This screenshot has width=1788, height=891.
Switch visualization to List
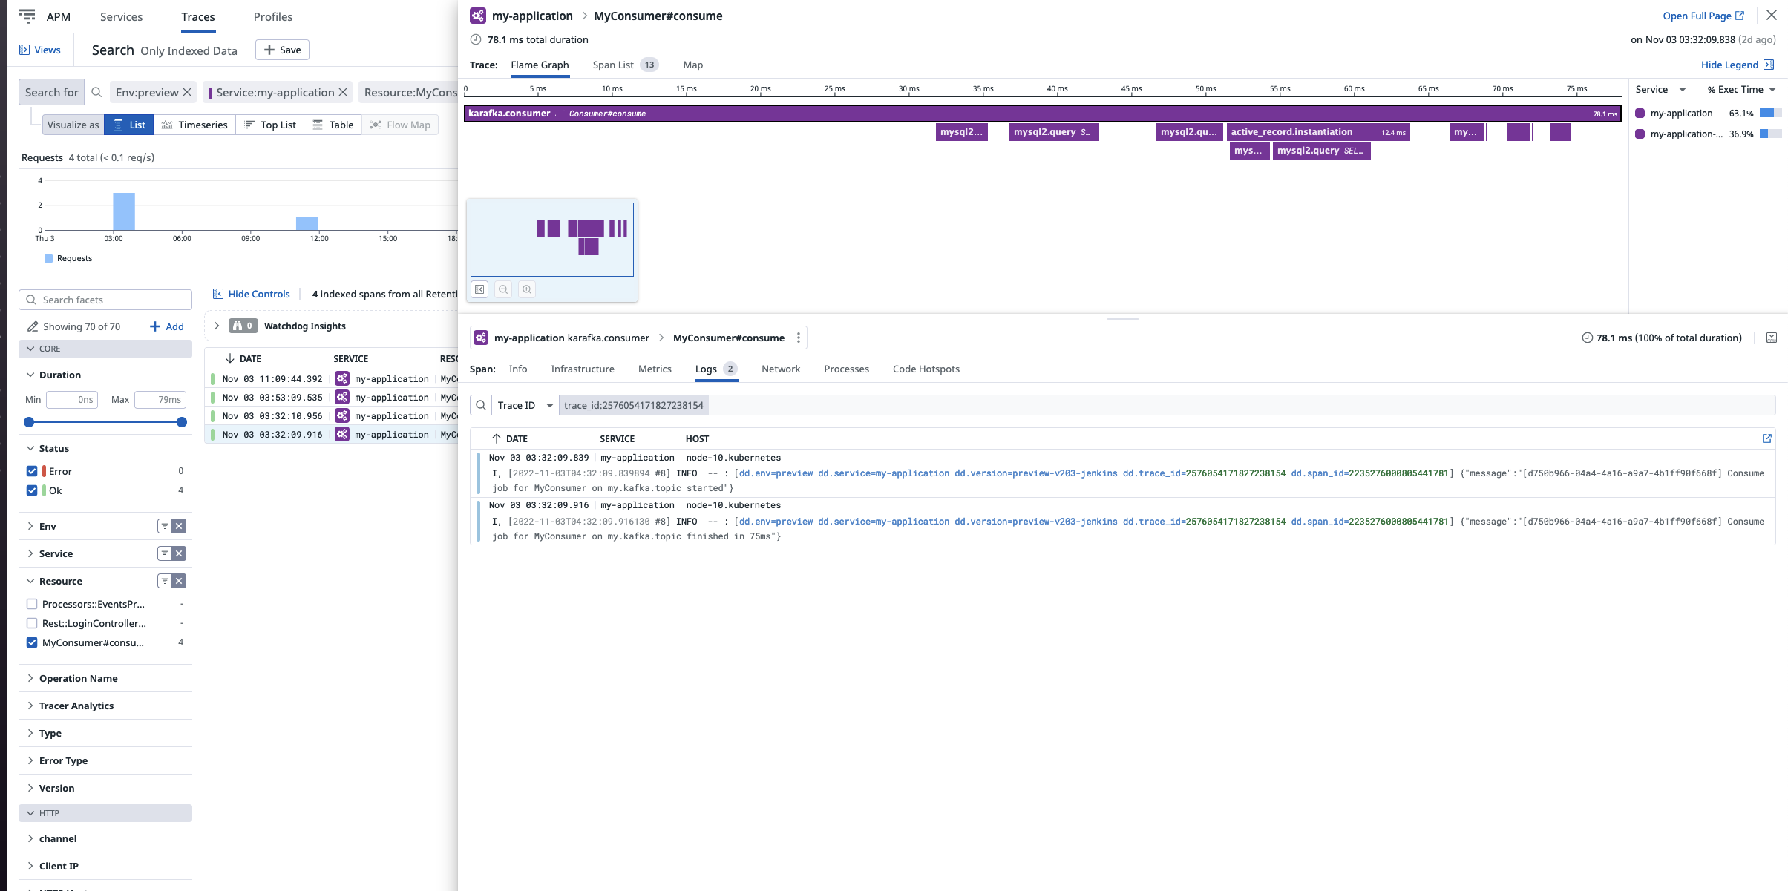coord(129,125)
